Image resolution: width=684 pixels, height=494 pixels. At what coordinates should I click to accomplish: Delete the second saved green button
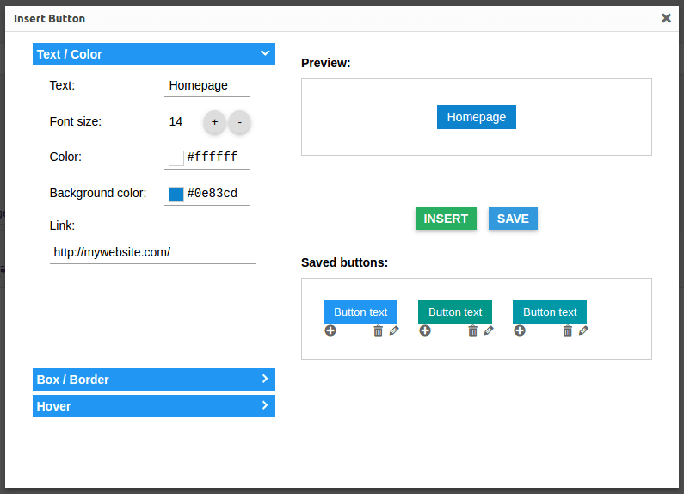472,330
